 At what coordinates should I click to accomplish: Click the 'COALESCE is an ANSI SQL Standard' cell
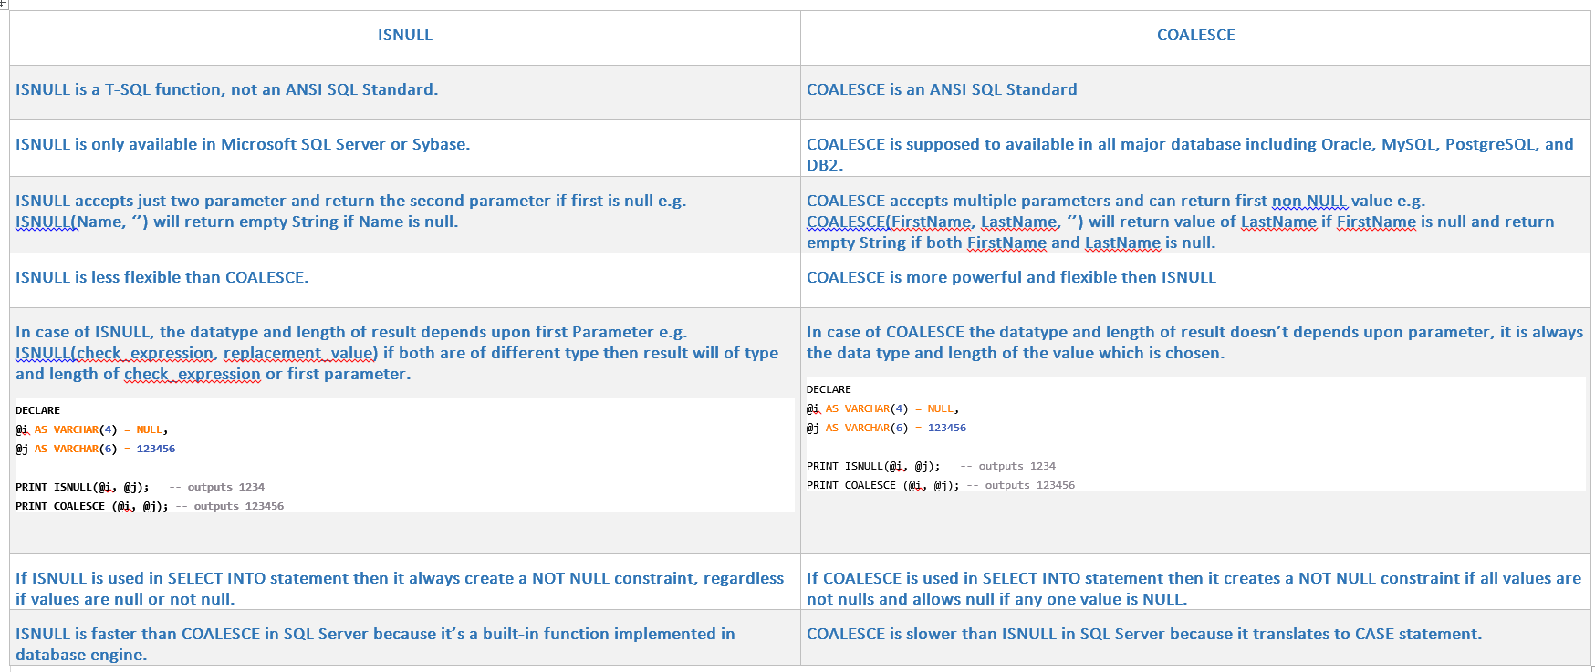[x=942, y=89]
